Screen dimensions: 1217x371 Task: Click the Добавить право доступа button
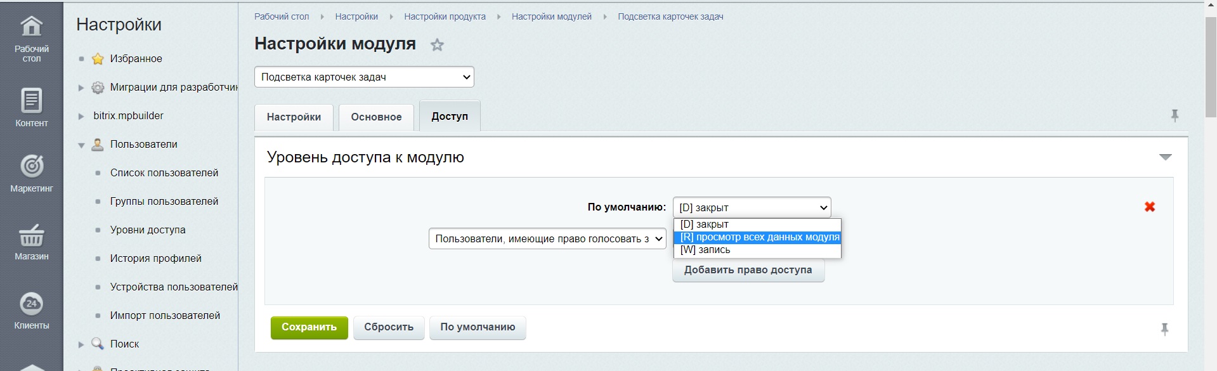coord(748,270)
